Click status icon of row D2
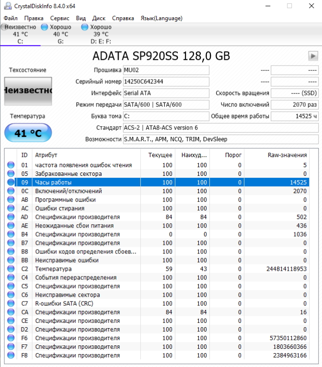This screenshot has width=322, height=367. 11,330
